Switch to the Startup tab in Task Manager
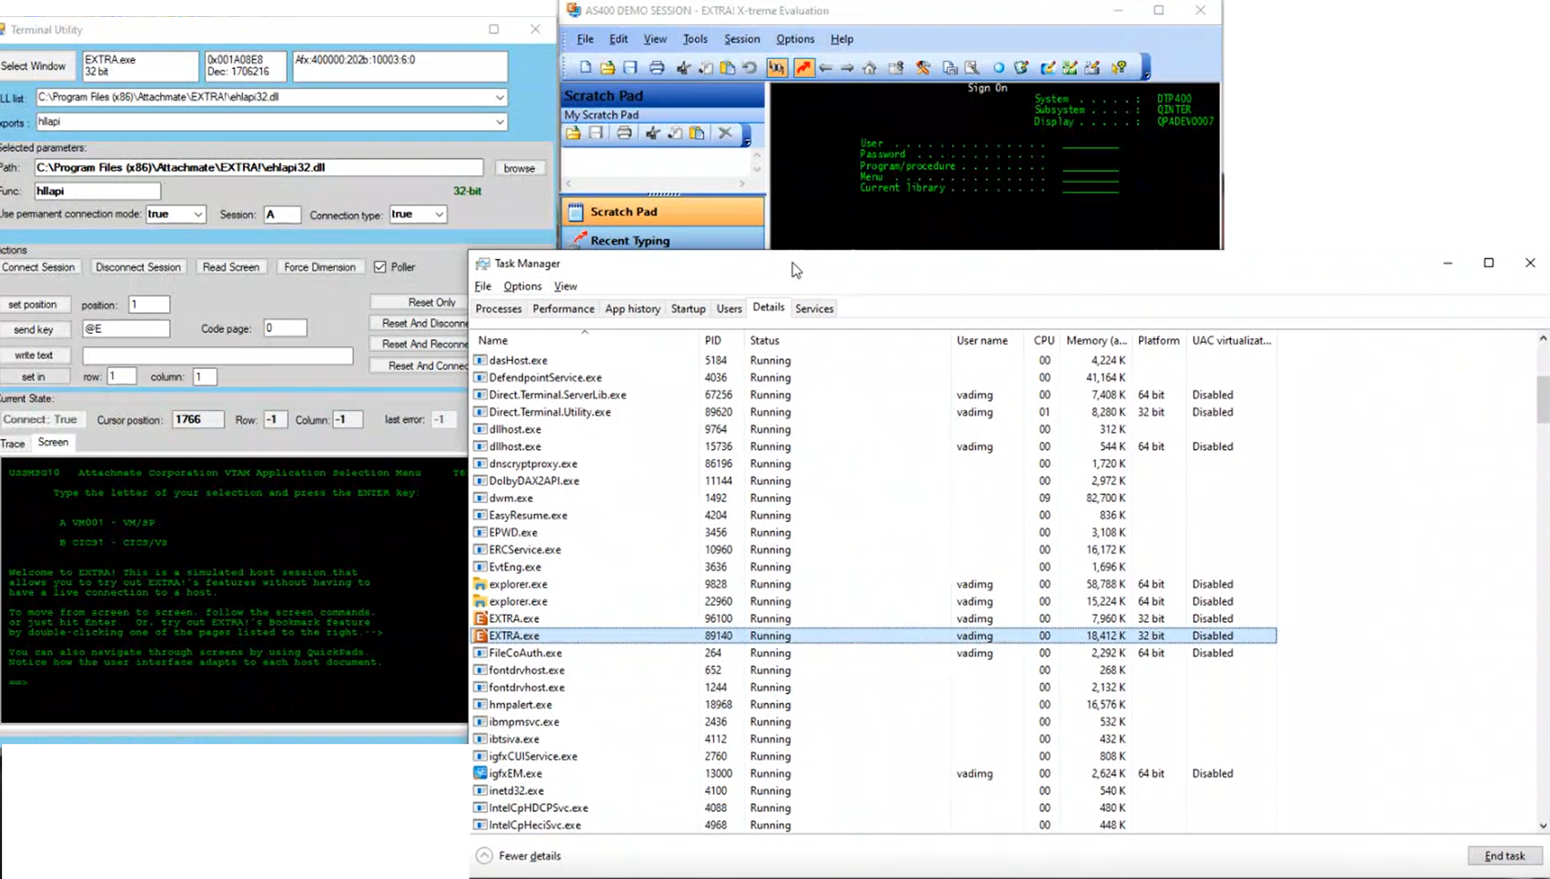 [688, 309]
